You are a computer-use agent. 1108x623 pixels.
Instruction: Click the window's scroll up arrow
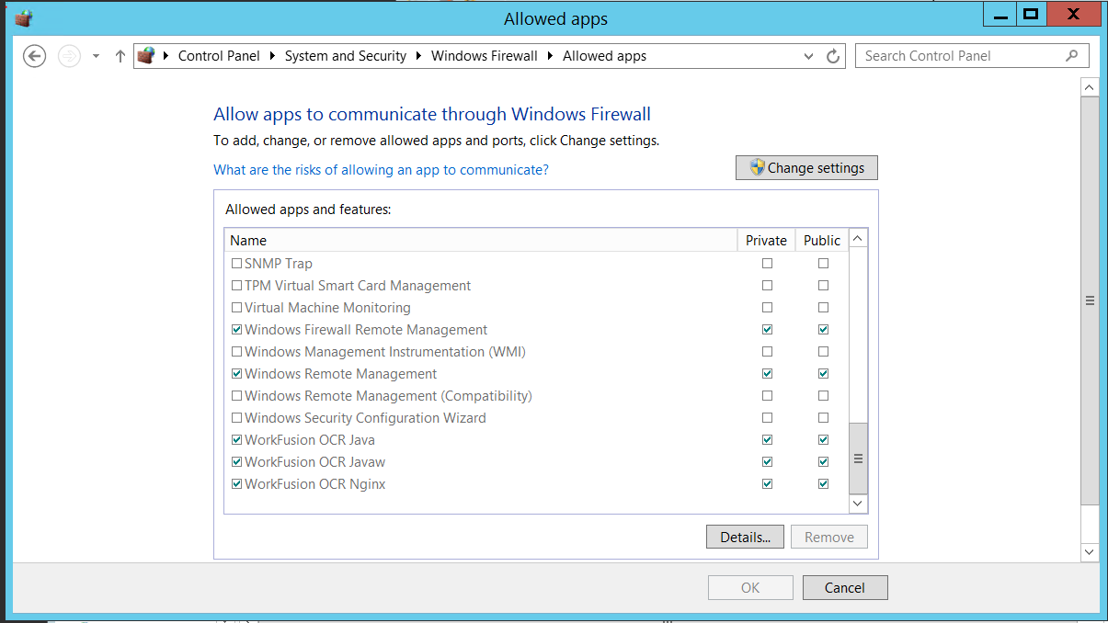pos(1090,87)
